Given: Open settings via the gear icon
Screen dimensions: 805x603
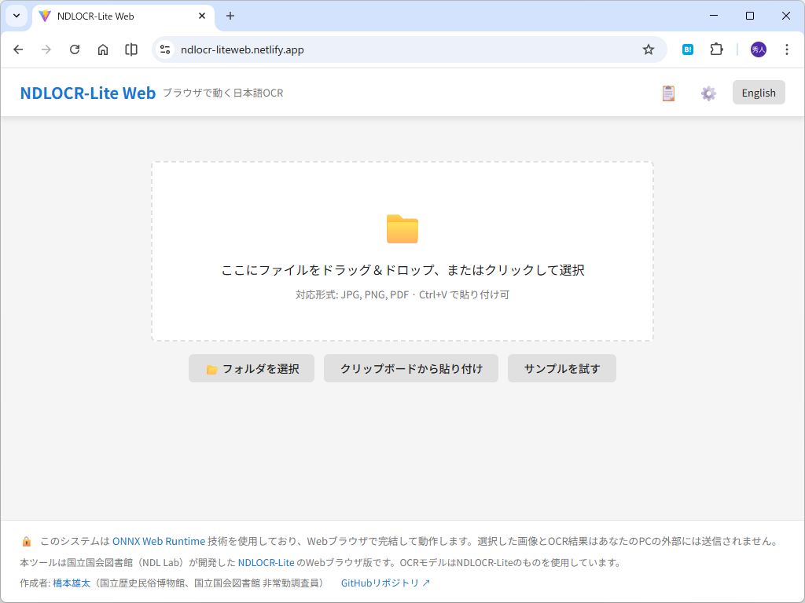Looking at the screenshot, I should (708, 93).
